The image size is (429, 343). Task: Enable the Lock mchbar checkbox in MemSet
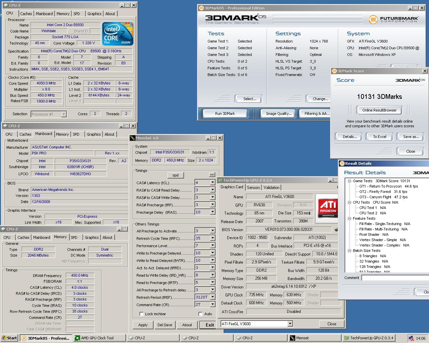pos(142,314)
